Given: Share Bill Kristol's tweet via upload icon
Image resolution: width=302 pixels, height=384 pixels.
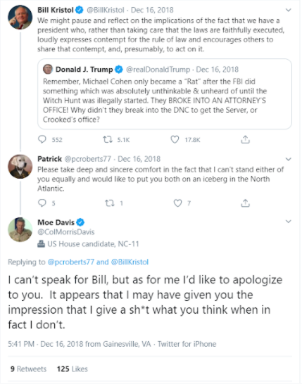Looking at the screenshot, I should coord(245,139).
